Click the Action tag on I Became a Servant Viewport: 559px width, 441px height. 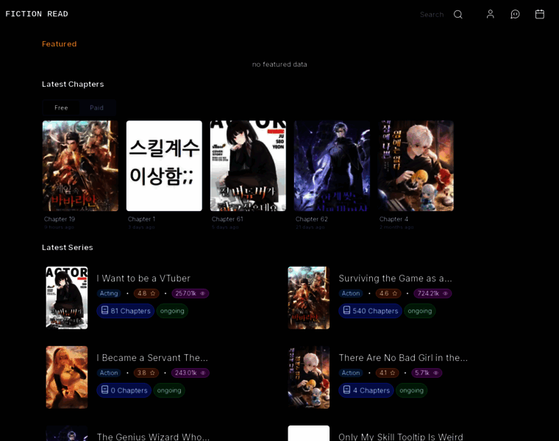point(109,373)
